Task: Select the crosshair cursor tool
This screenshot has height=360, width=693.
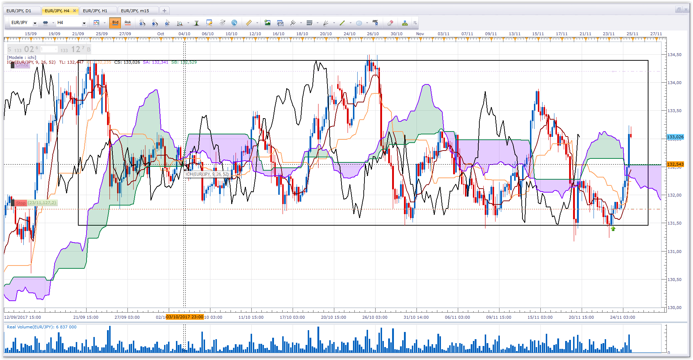Action: coord(167,23)
